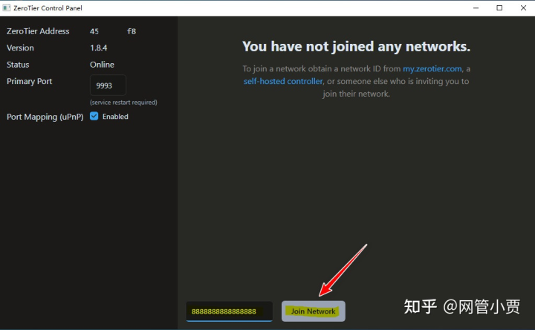Viewport: 535px width, 330px height.
Task: Minimize the ZeroTier Control Panel window
Action: tap(476, 8)
